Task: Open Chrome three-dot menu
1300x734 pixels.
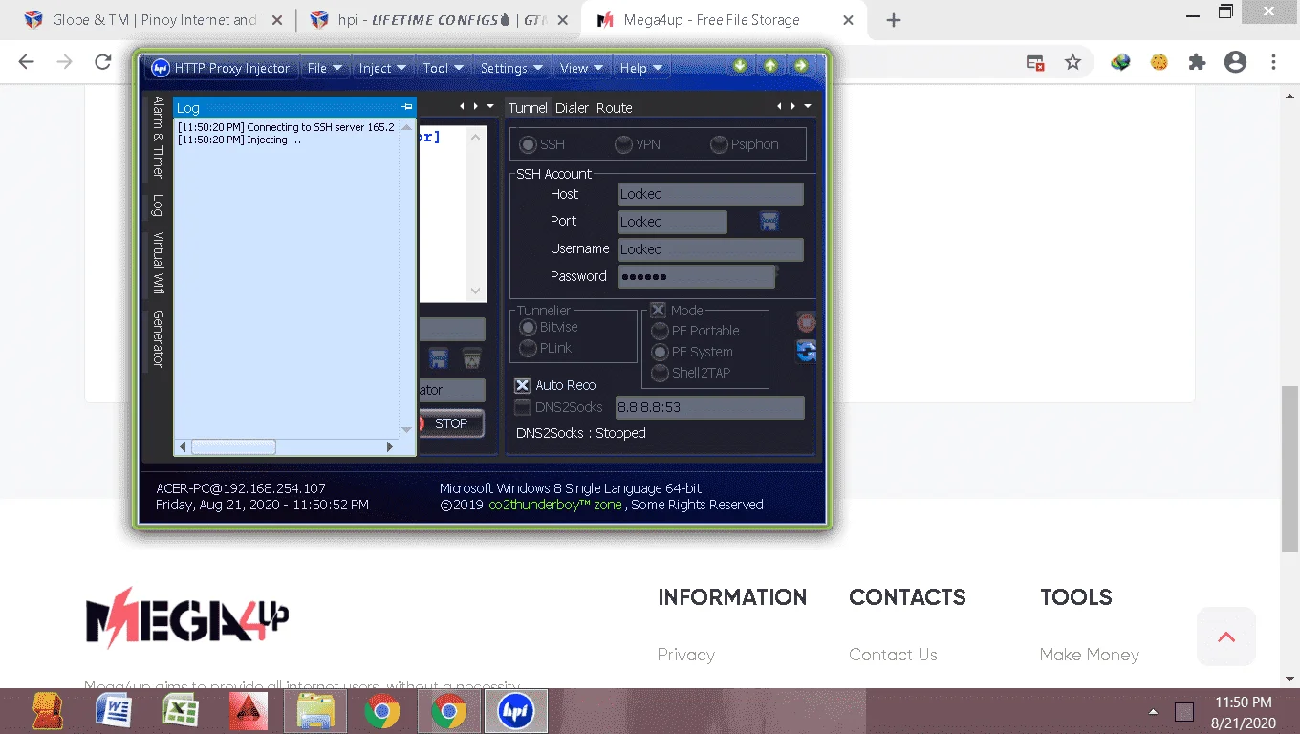Action: [1273, 62]
